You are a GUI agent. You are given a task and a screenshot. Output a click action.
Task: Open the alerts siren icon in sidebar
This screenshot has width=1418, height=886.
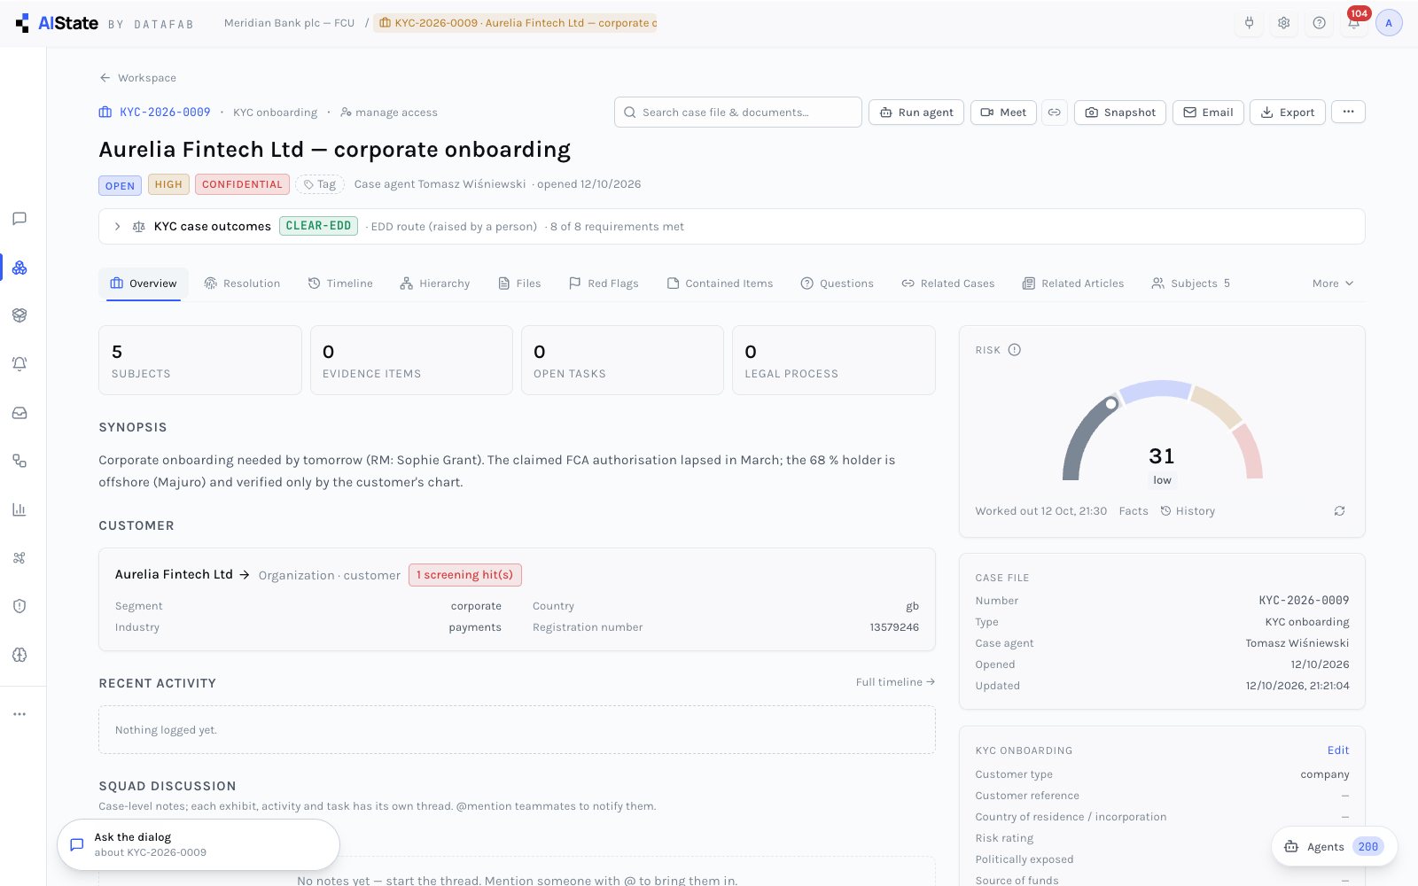click(19, 364)
